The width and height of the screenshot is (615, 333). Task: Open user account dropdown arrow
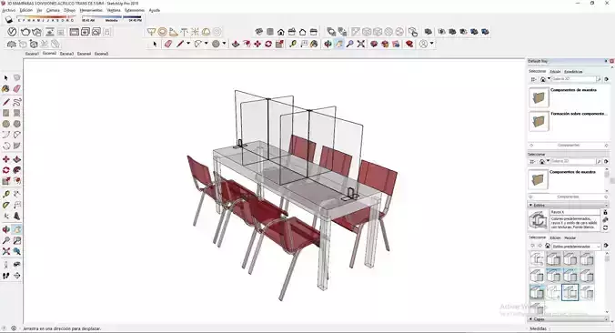click(432, 44)
